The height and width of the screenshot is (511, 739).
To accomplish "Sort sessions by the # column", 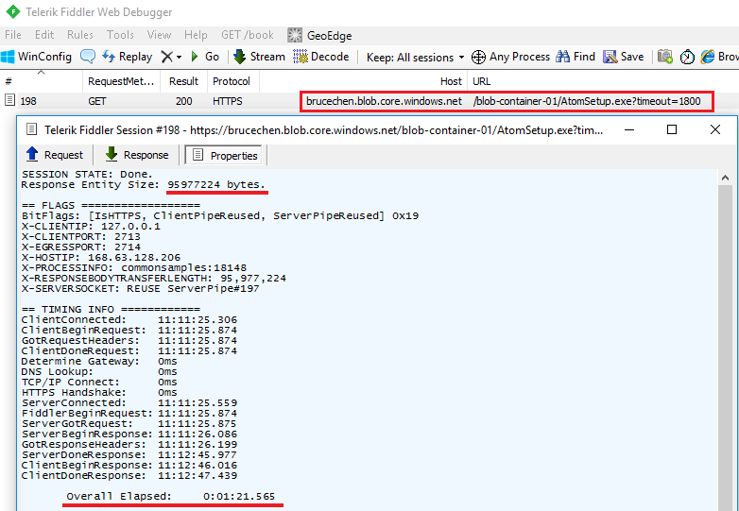I will [42, 81].
